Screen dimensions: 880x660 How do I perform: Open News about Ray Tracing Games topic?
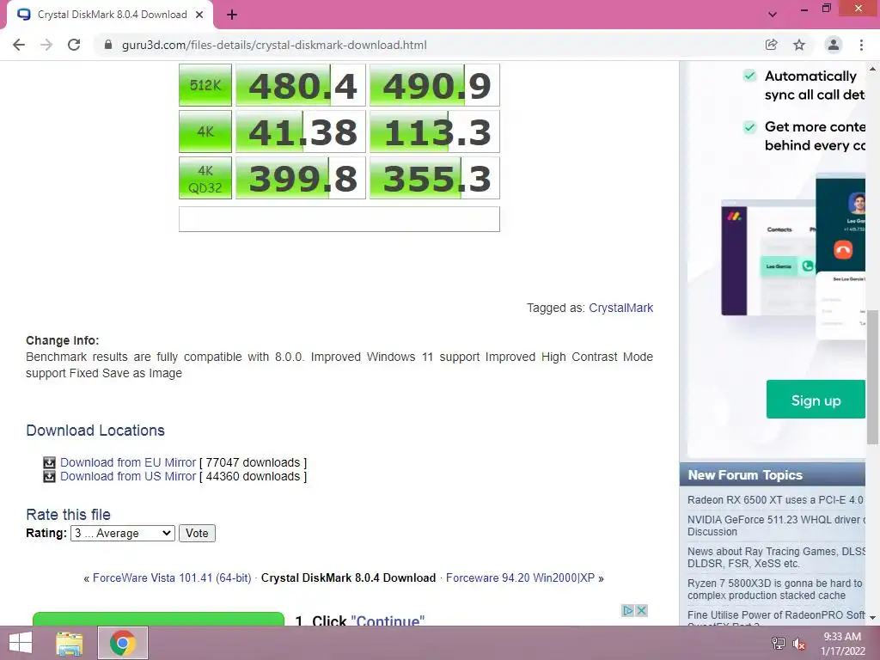[776, 557]
